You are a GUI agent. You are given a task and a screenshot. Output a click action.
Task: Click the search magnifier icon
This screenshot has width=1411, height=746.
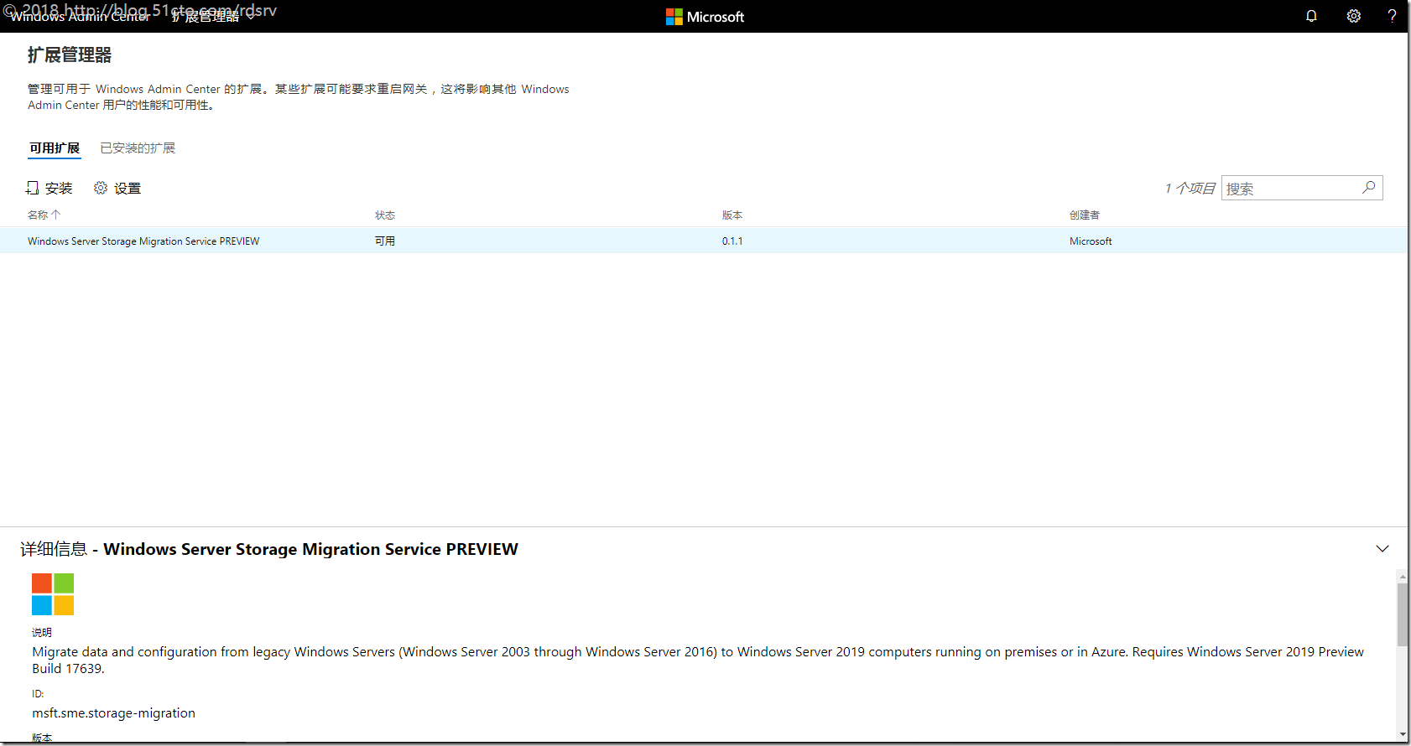click(x=1369, y=187)
